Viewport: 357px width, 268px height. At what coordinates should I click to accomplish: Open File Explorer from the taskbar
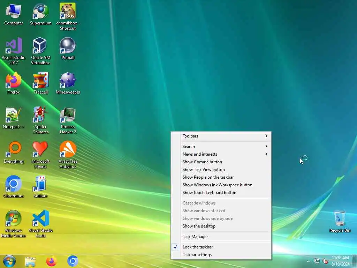(30, 262)
